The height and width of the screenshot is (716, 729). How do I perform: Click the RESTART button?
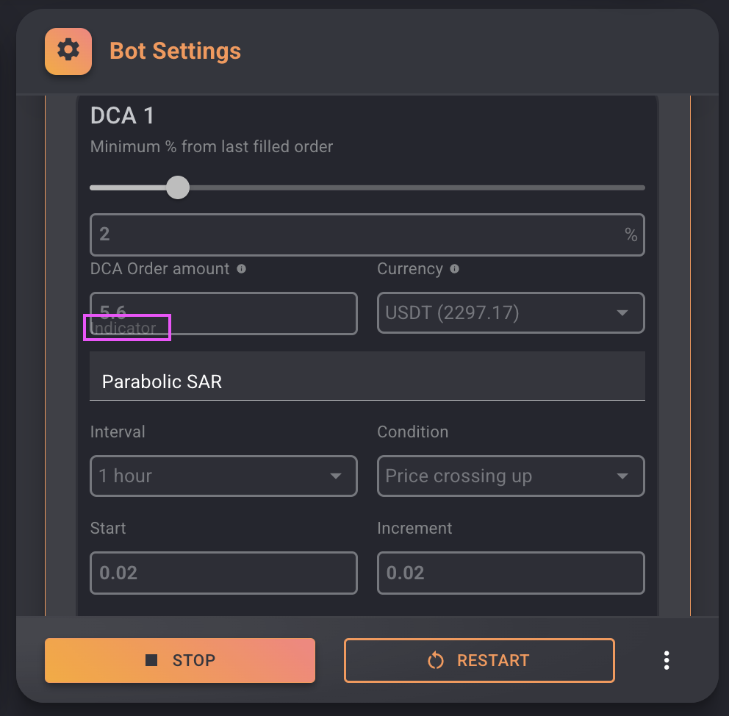pos(479,660)
